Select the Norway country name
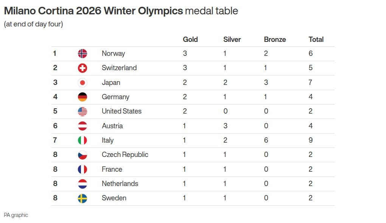Screen dimensions: 386x223 pyautogui.click(x=113, y=54)
